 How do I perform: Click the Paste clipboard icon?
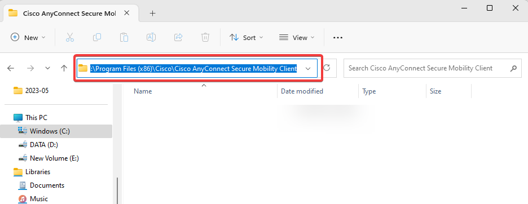point(124,37)
